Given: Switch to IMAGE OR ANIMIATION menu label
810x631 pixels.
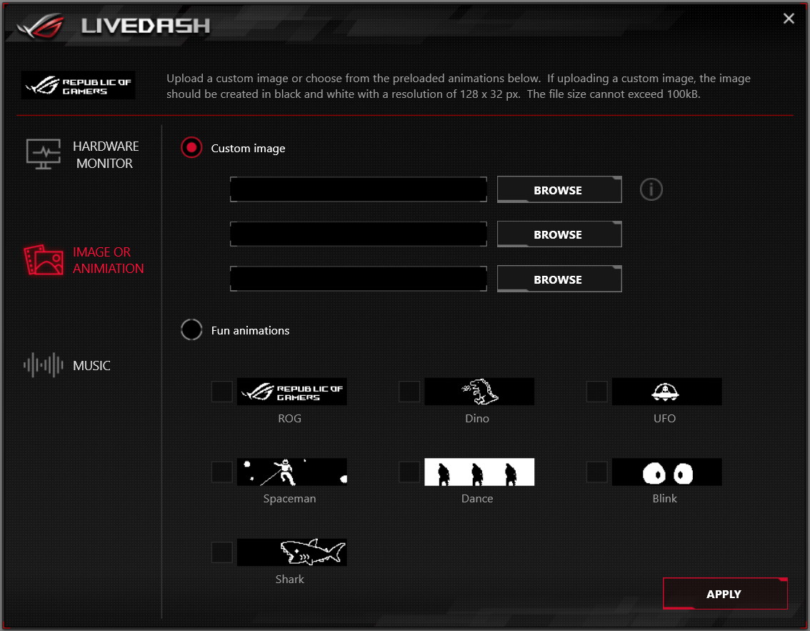Looking at the screenshot, I should pyautogui.click(x=108, y=260).
